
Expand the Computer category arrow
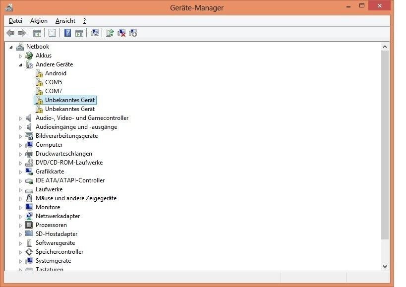[x=20, y=145]
